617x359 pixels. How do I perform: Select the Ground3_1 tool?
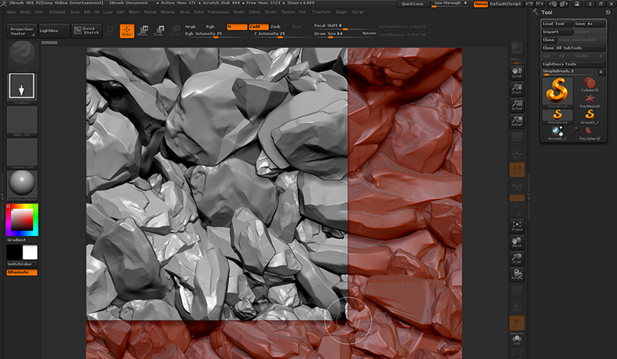pyautogui.click(x=589, y=116)
